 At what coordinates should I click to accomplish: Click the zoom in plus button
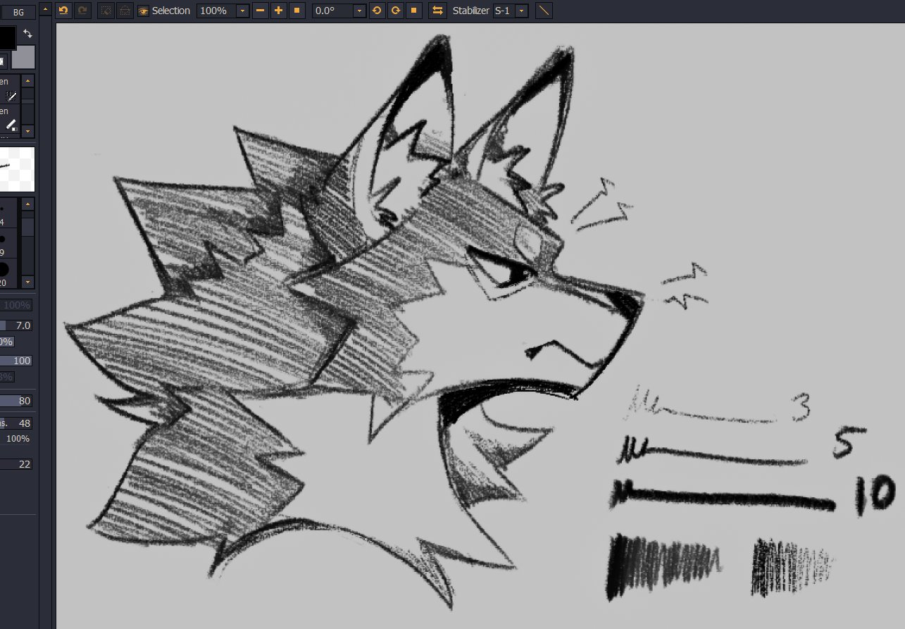(279, 11)
